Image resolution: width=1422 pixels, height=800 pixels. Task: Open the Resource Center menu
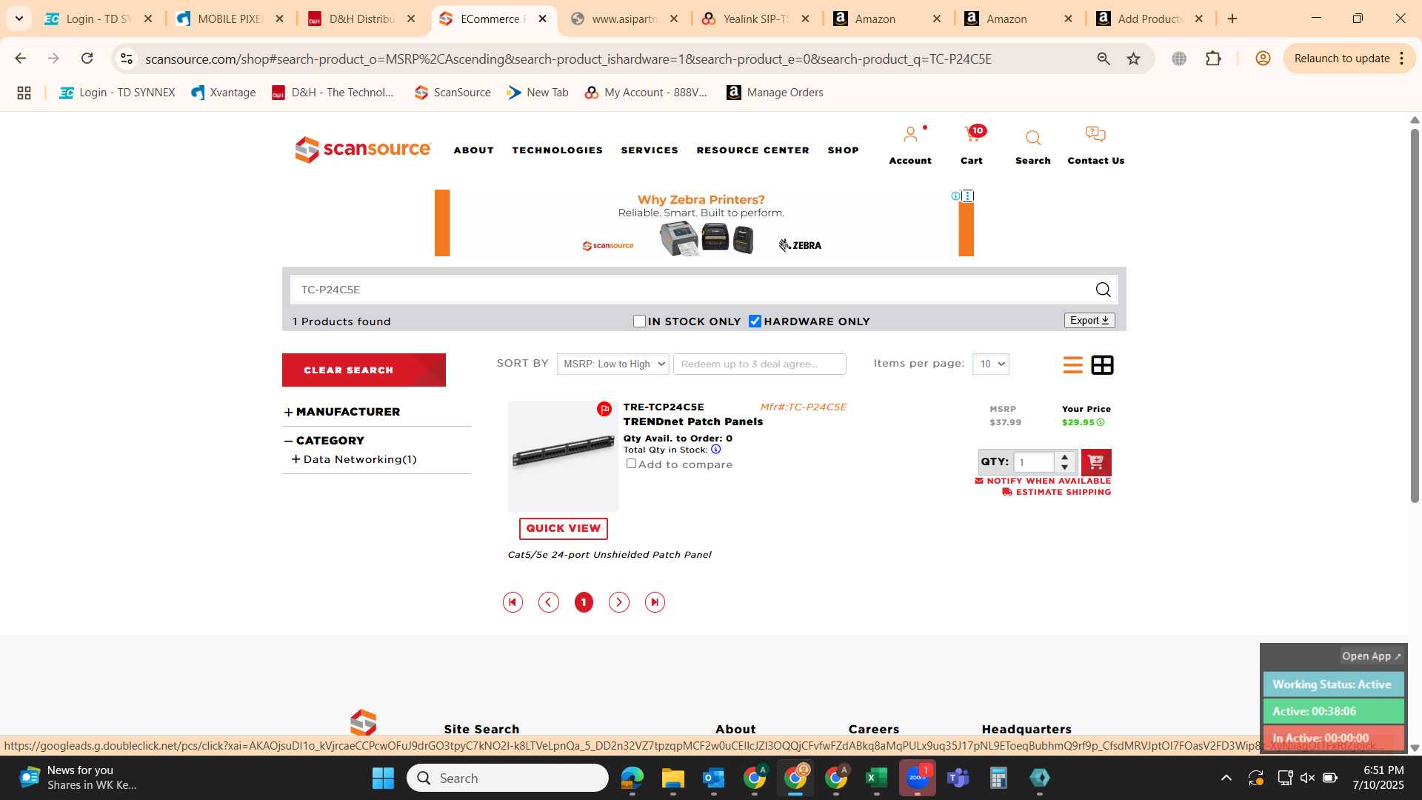753,150
